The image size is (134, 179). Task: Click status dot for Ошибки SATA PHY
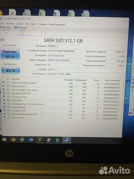(4, 93)
